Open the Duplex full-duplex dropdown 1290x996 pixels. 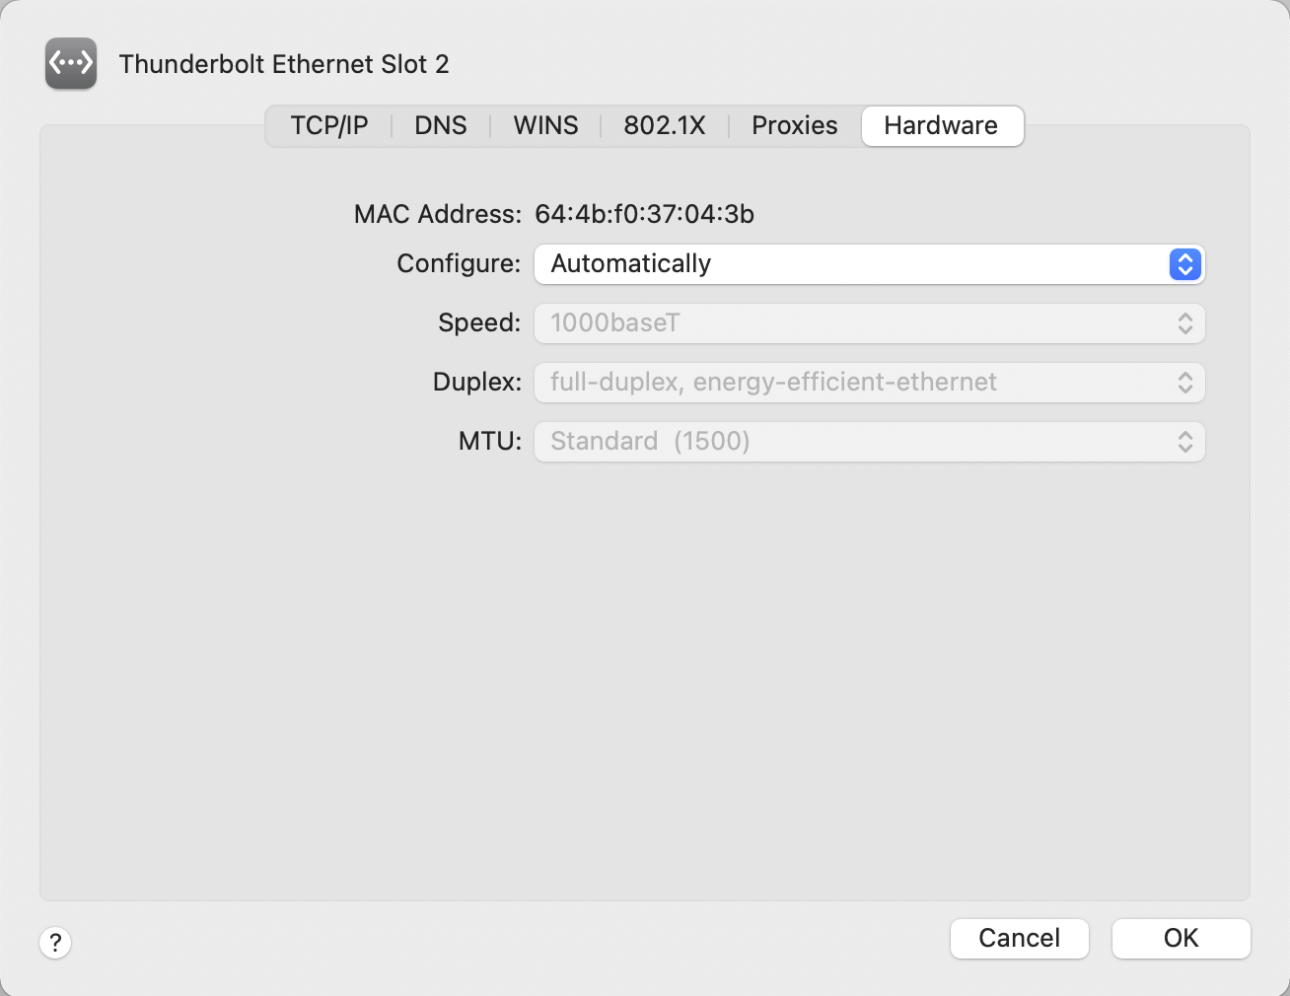[x=869, y=383]
